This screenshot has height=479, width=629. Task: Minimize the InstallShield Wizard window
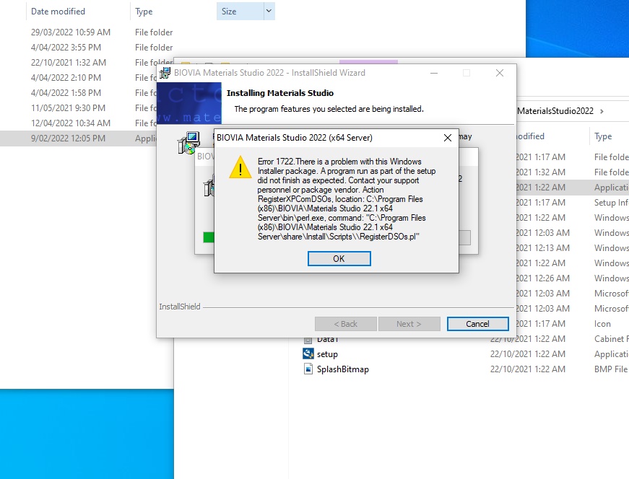(433, 73)
